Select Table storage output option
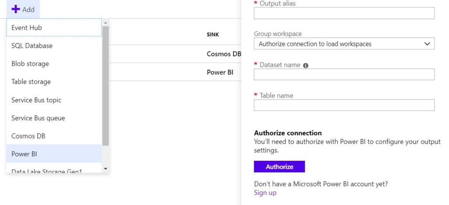The height and width of the screenshot is (205, 449). pyautogui.click(x=54, y=82)
